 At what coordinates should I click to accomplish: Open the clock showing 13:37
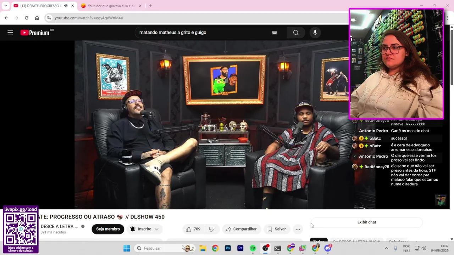click(x=440, y=248)
